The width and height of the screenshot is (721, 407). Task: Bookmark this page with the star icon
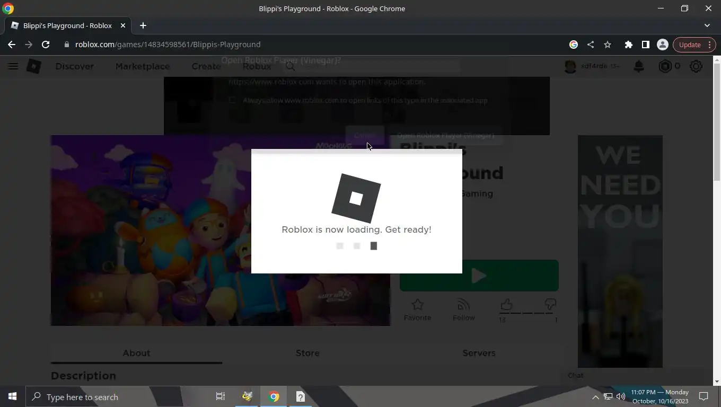(608, 45)
